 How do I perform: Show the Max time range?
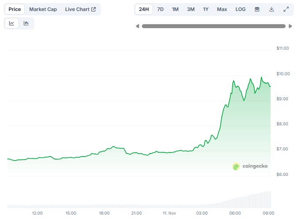coord(222,9)
